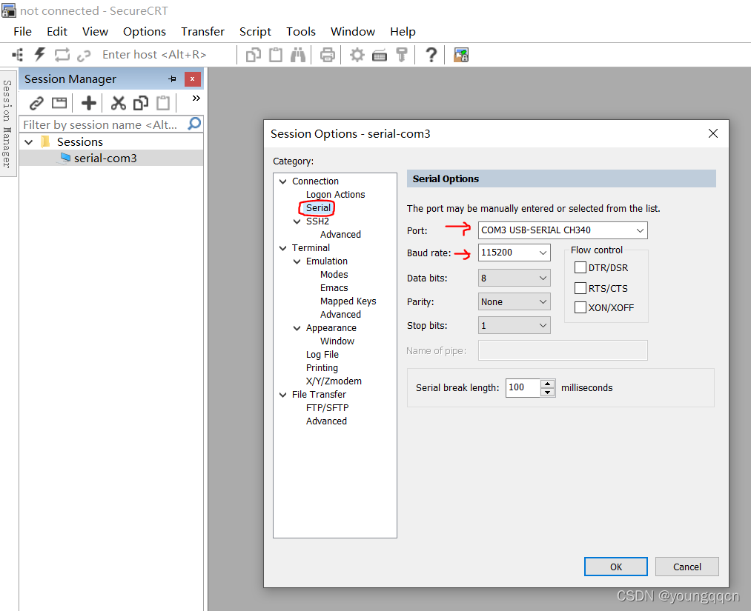Click the SecureFX file transfer icon

click(x=460, y=55)
